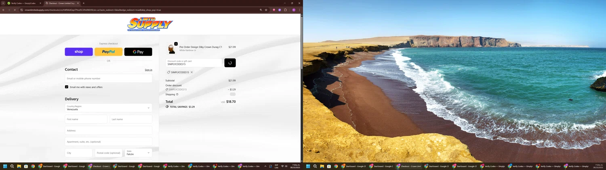Image resolution: width=606 pixels, height=170 pixels.
Task: Show hidden tray icons chevron on left taskbar
Action: tap(265, 166)
